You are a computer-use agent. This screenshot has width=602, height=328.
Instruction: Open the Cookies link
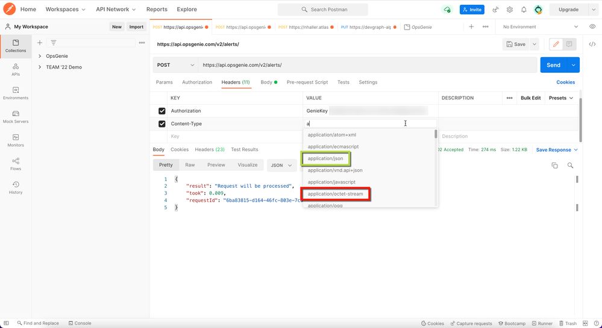pyautogui.click(x=565, y=82)
